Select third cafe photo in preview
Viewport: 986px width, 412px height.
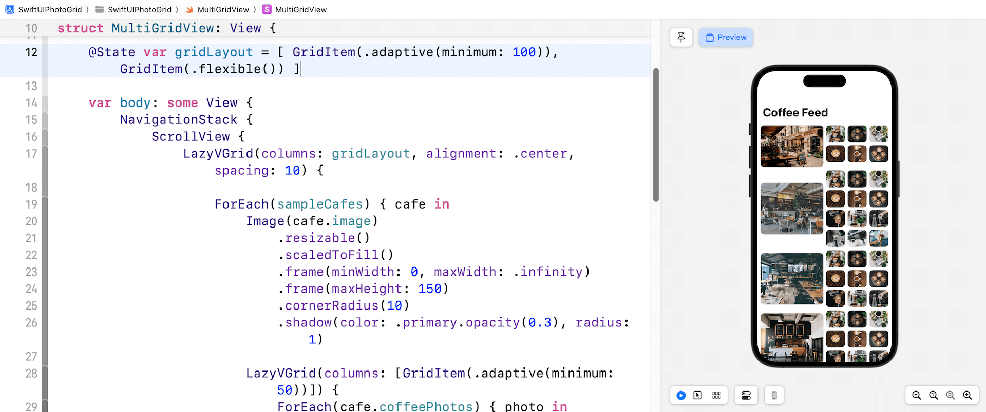point(791,279)
